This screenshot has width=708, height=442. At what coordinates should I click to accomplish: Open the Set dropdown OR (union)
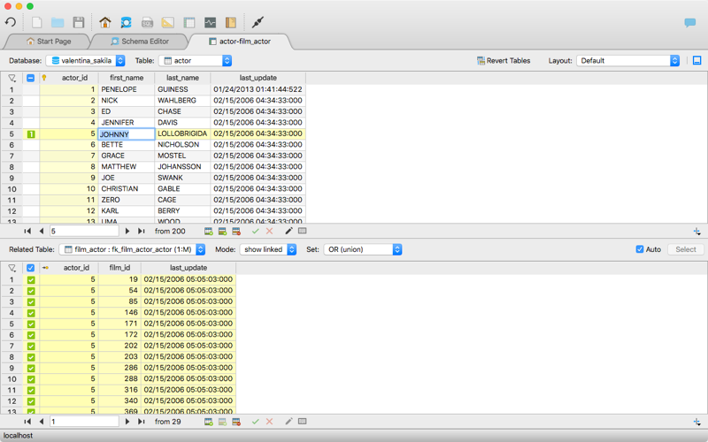point(363,249)
